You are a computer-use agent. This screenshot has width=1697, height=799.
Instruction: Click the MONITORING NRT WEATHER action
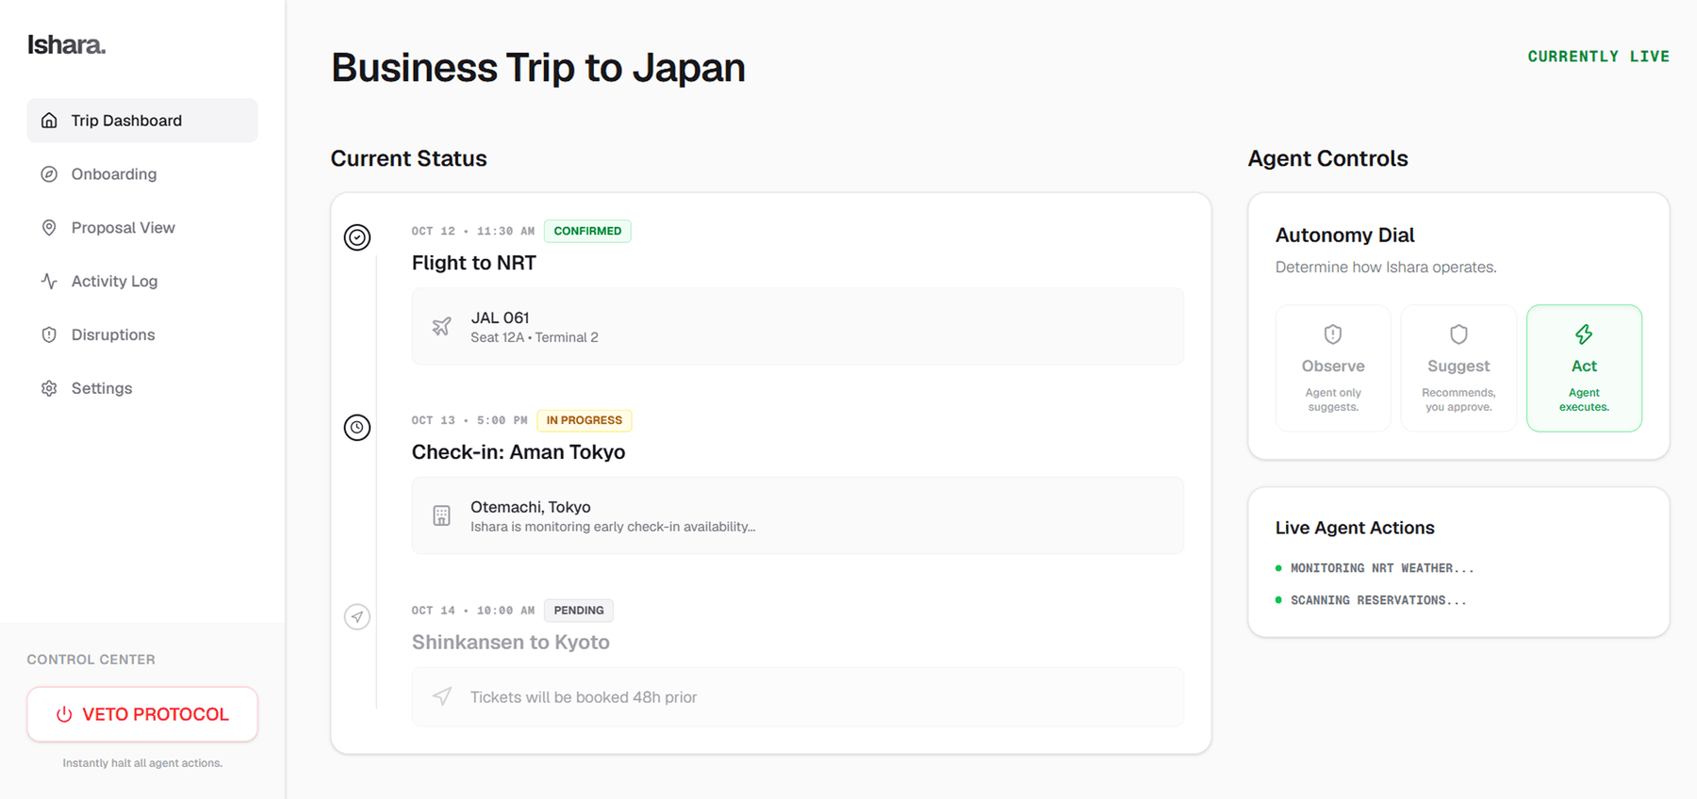1382,568
